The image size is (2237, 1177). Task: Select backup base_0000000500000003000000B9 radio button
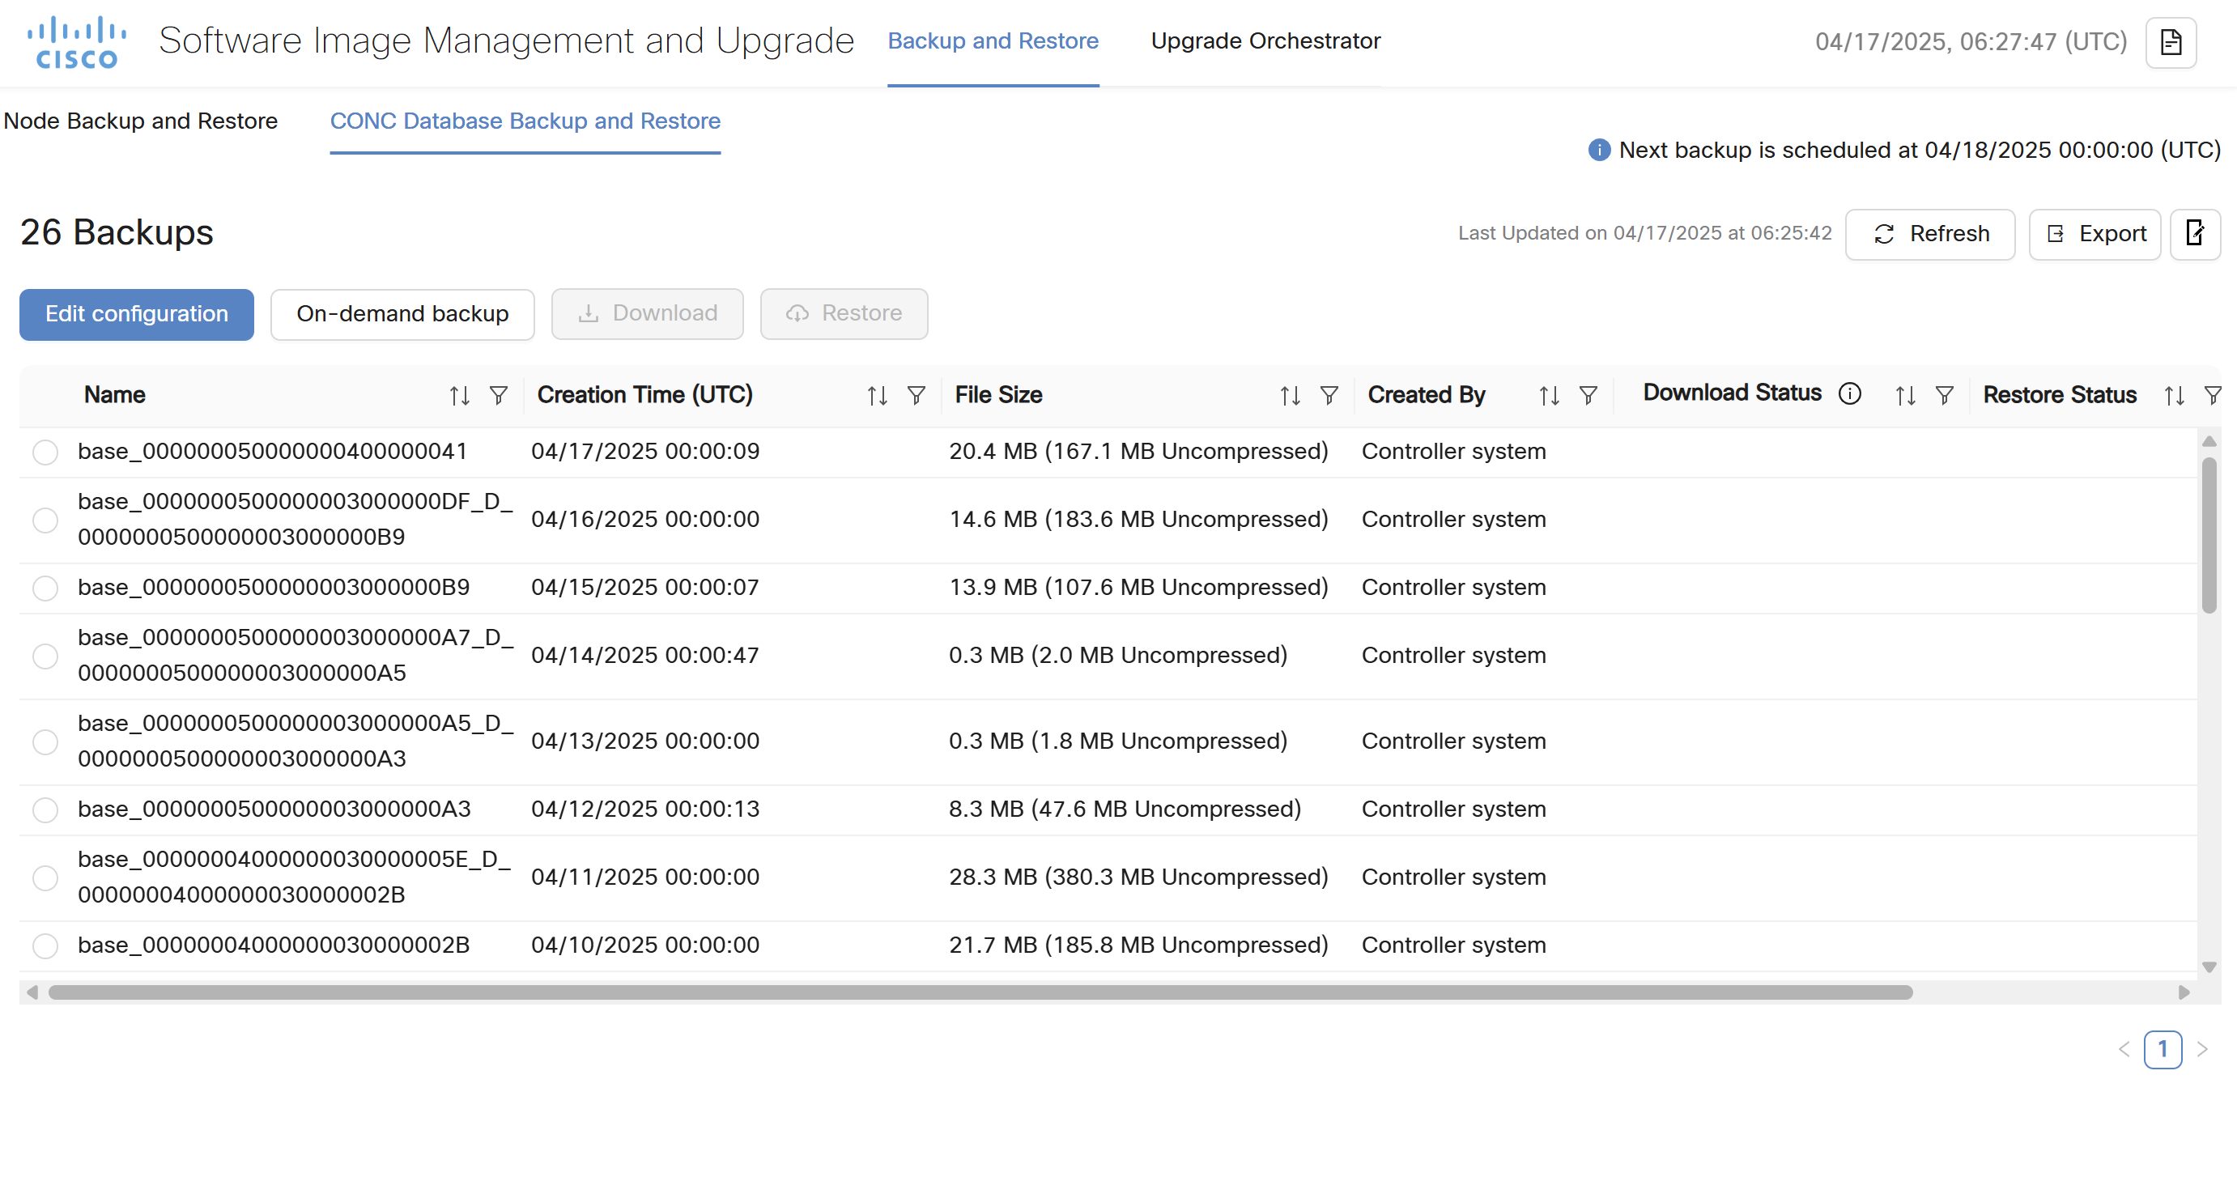coord(45,588)
